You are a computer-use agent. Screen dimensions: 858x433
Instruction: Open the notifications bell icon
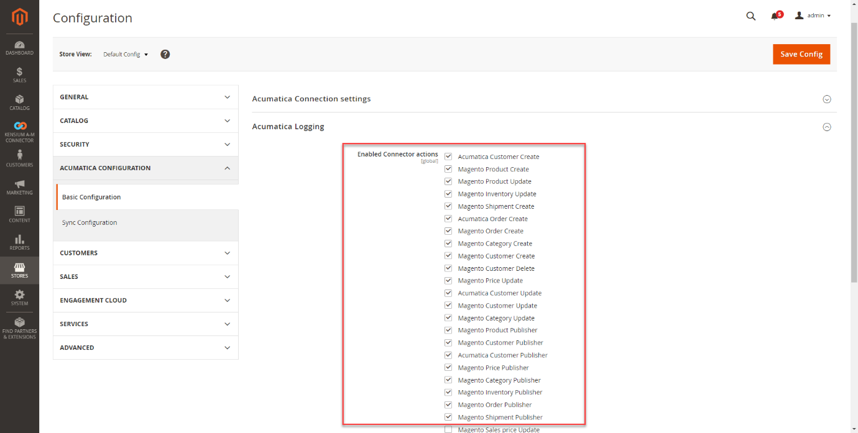(x=775, y=16)
